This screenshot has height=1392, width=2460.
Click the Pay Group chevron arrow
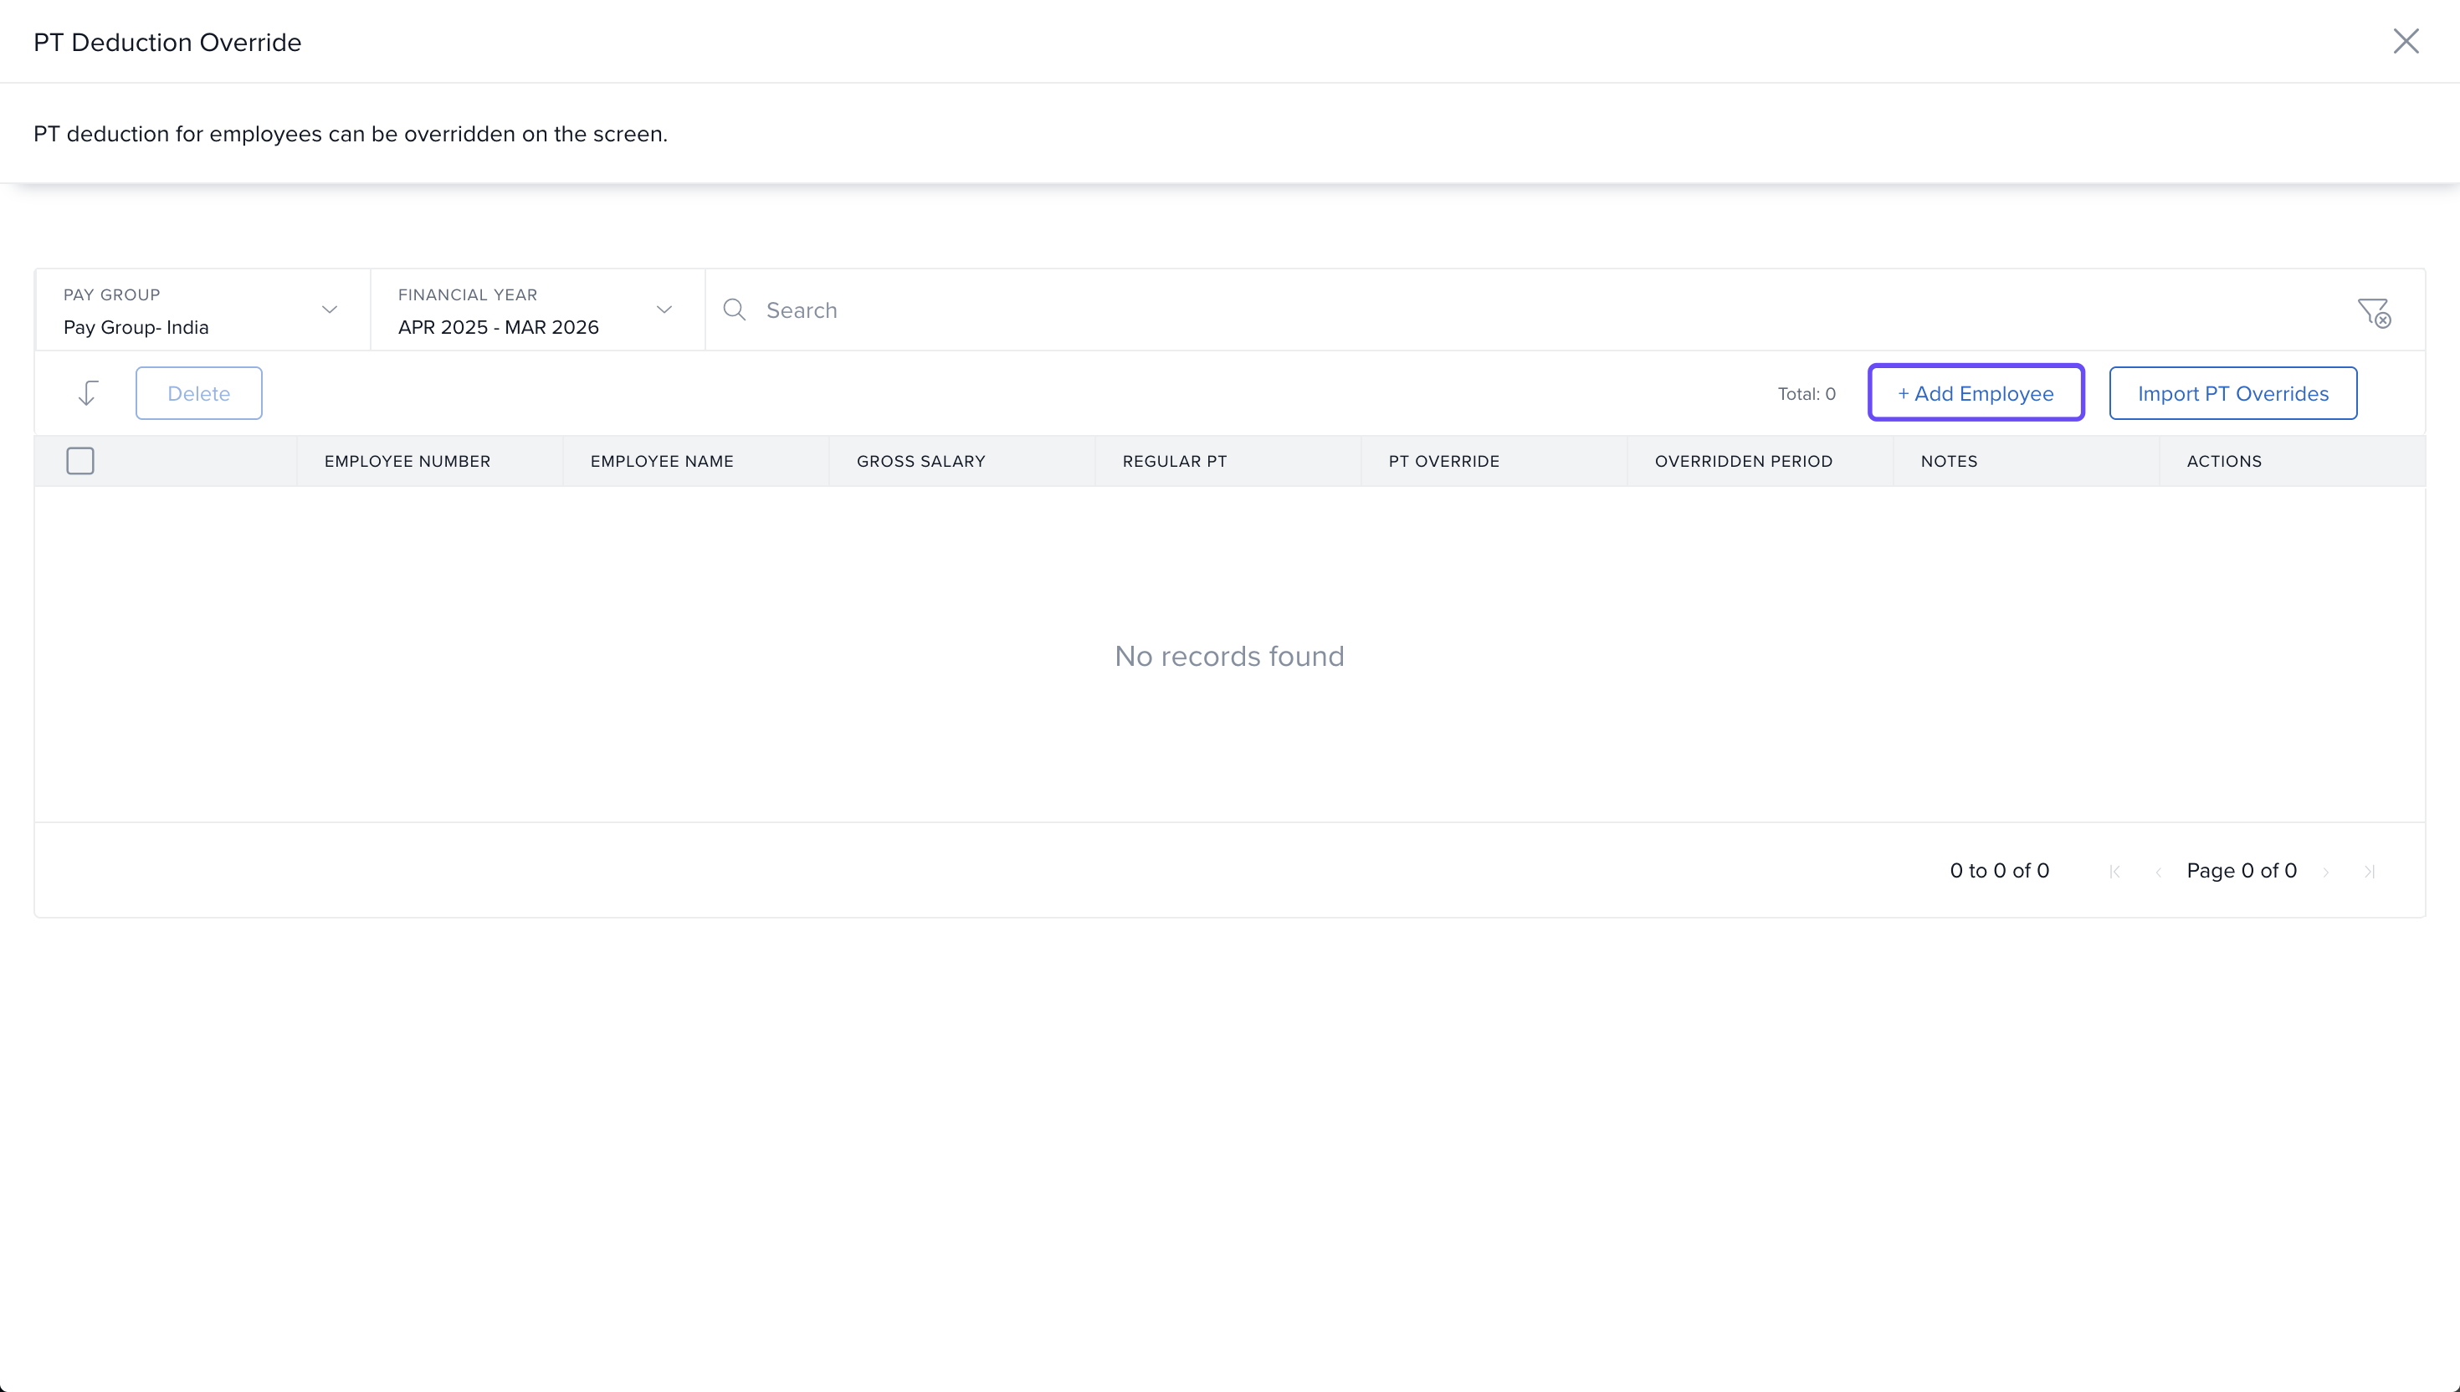click(x=330, y=310)
